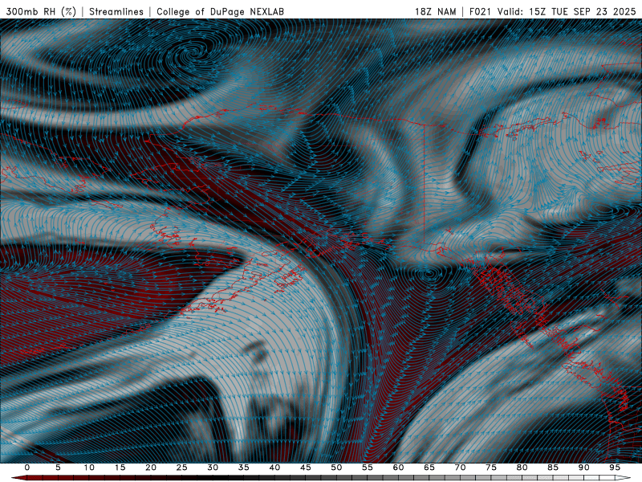Click the "45" label on color scale

pos(306,468)
